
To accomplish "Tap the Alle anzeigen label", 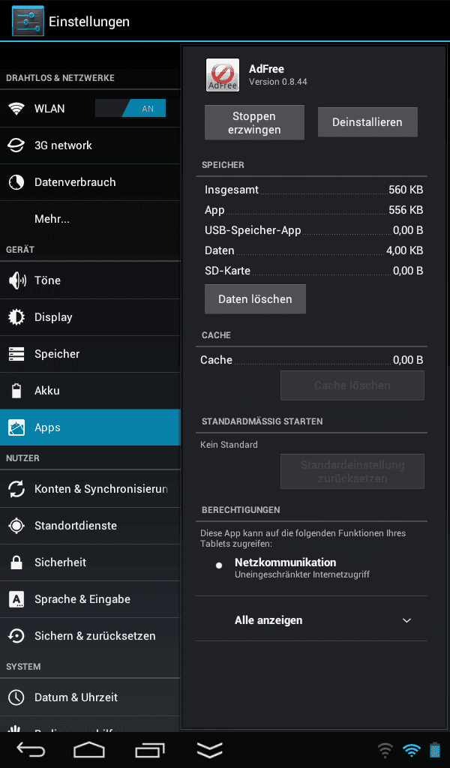I will pyautogui.click(x=268, y=620).
